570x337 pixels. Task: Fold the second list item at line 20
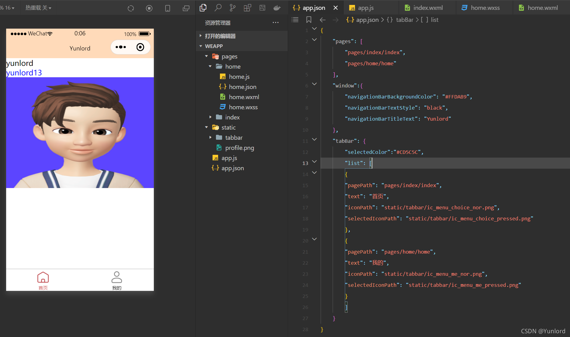coord(314,239)
